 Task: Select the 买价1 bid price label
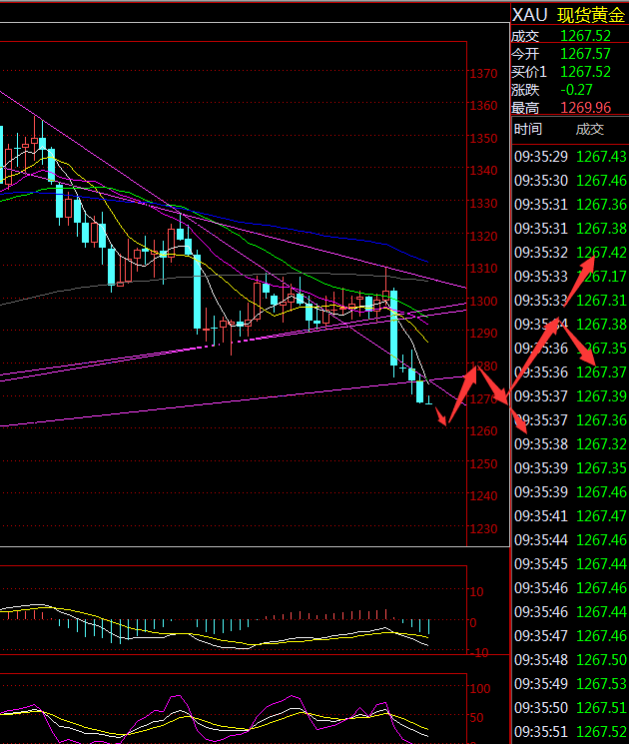[x=528, y=72]
